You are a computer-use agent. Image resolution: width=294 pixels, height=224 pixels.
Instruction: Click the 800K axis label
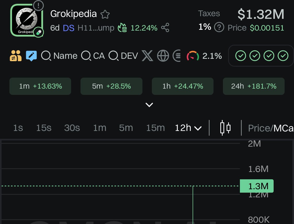point(258,220)
